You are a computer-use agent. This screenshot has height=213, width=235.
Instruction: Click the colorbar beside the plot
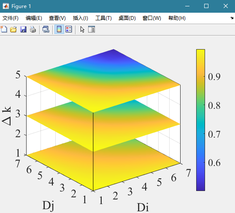click(200, 120)
